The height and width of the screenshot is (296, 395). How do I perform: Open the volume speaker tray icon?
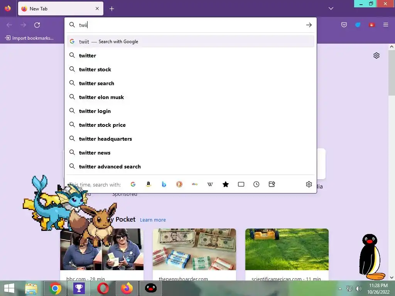click(x=358, y=289)
